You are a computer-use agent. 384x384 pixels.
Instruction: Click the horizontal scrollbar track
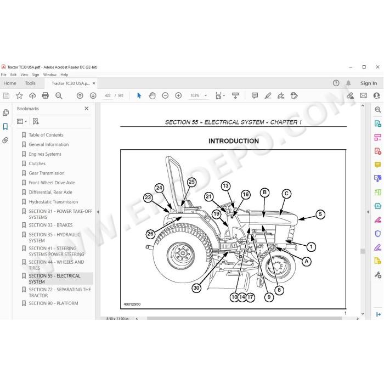[247, 318]
